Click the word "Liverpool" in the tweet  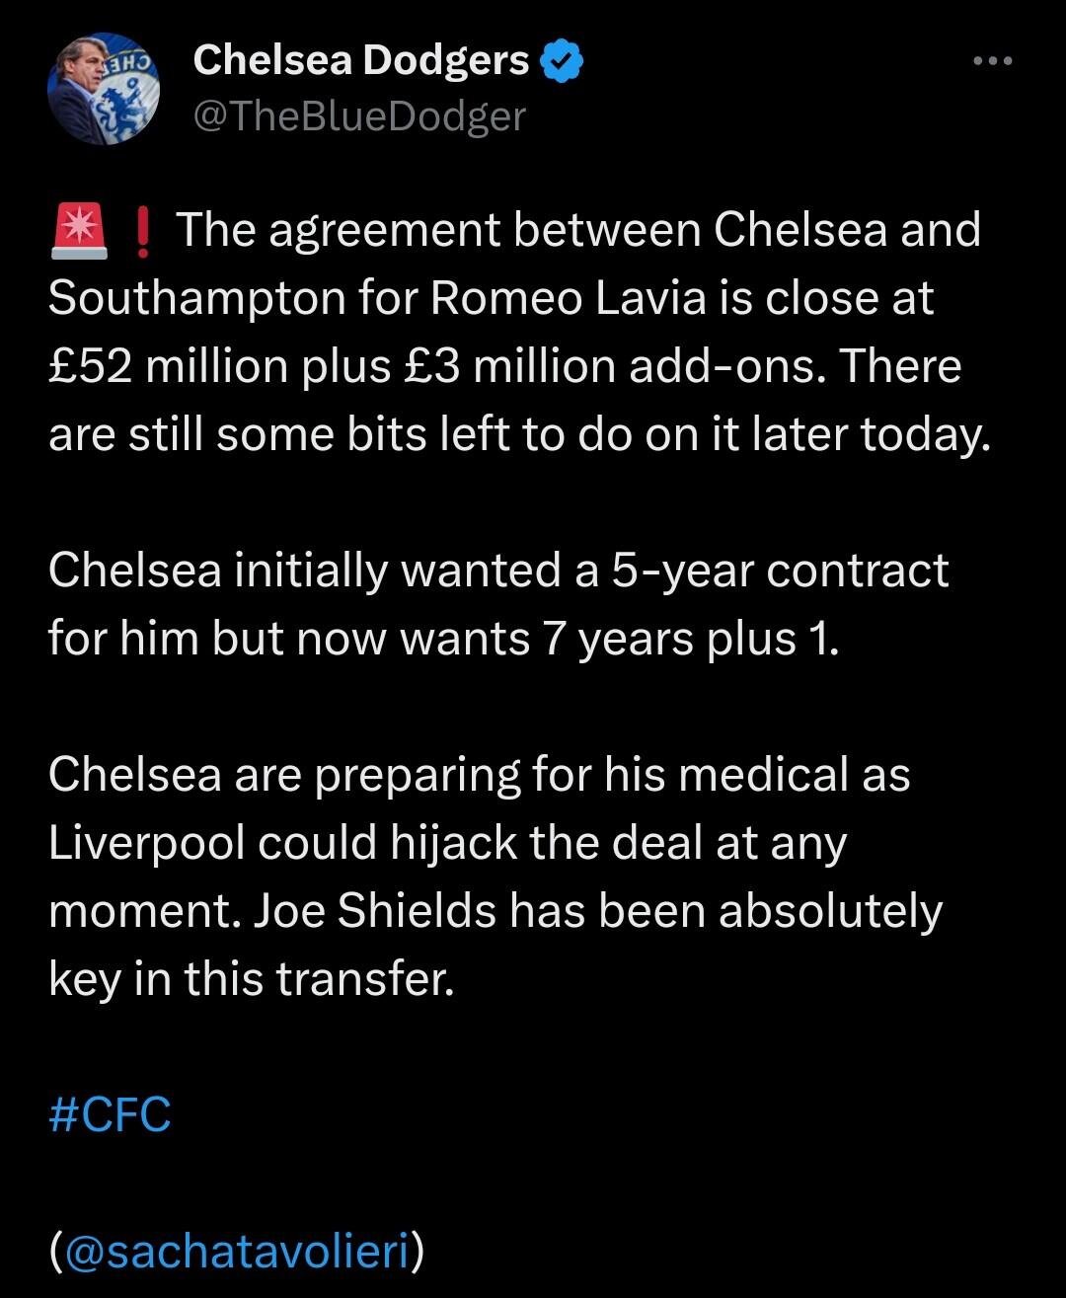tap(146, 843)
